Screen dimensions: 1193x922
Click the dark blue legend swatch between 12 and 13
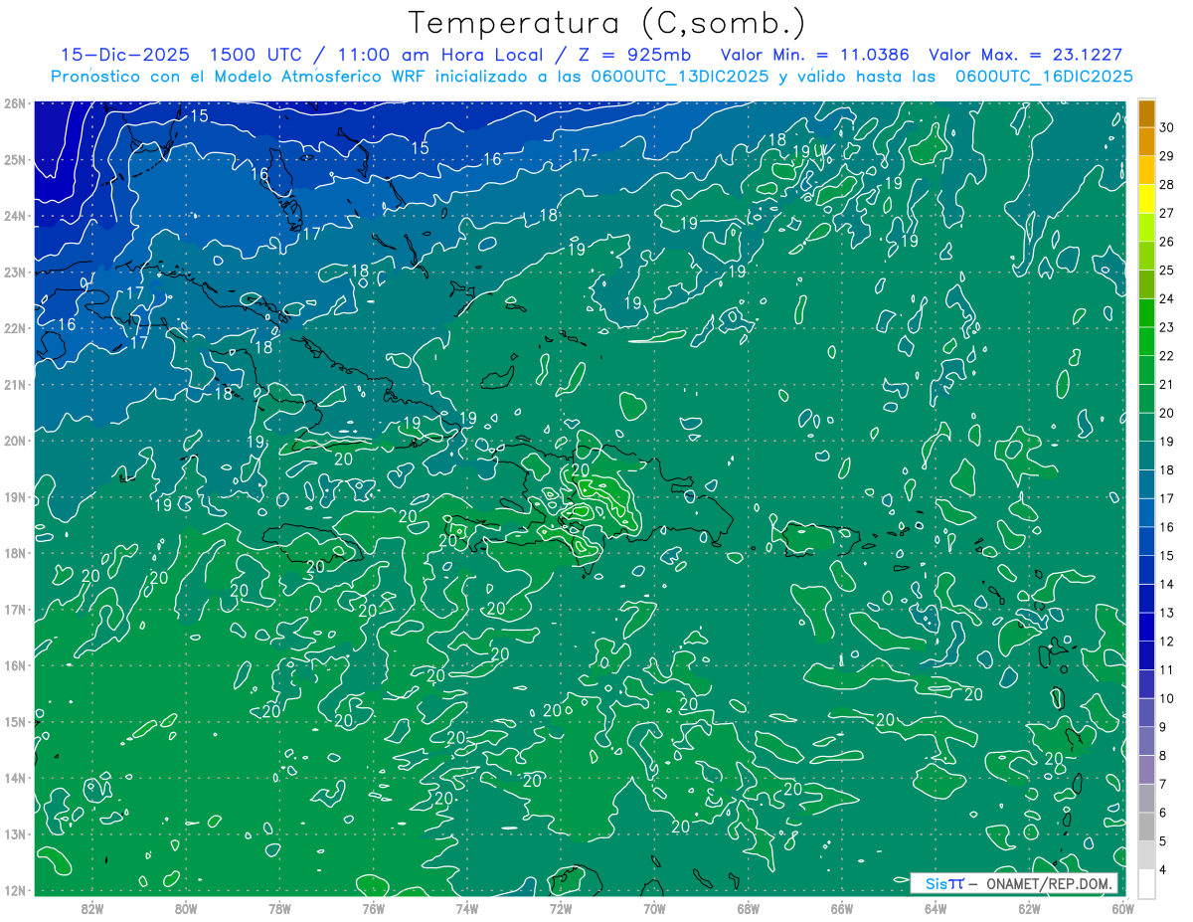pyautogui.click(x=1146, y=628)
